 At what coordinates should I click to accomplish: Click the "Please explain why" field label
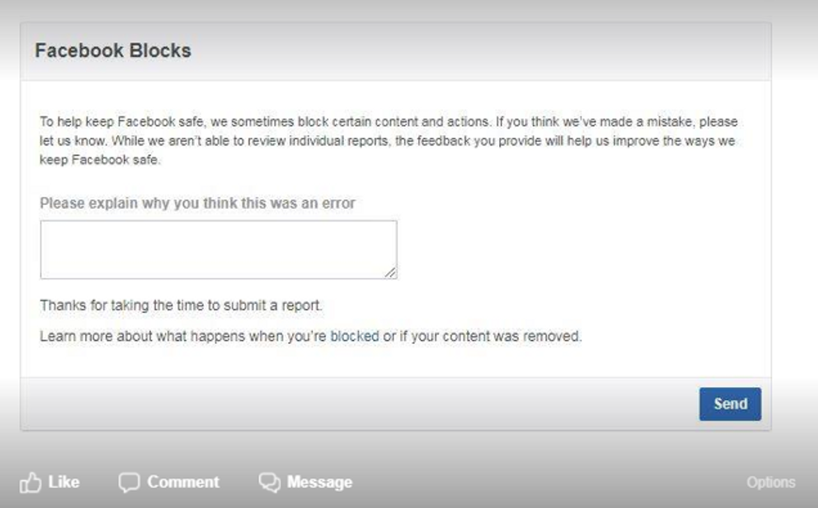(197, 203)
